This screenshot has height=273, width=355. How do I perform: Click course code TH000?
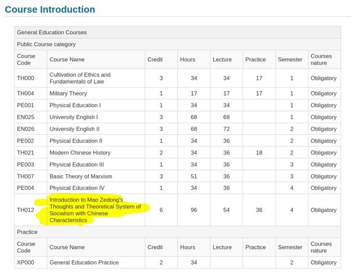25,78
